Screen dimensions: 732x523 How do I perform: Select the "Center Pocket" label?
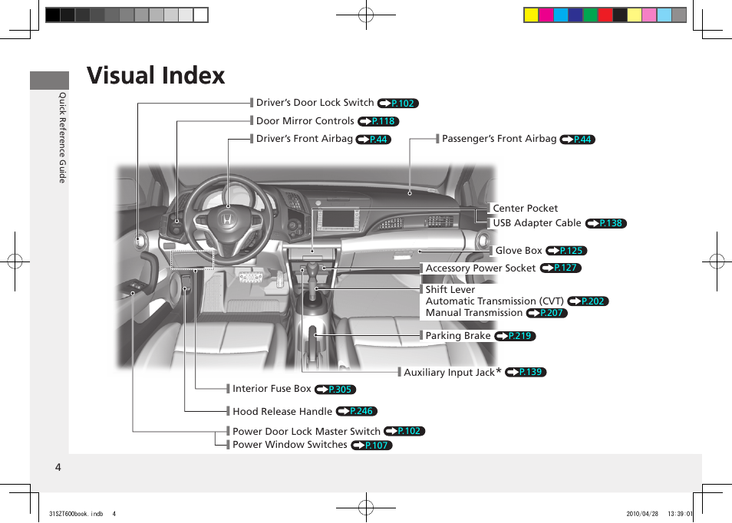tap(525, 208)
